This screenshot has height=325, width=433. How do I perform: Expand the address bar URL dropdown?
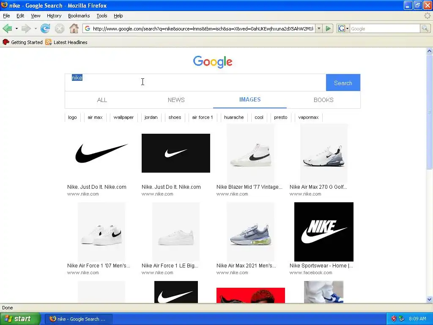(319, 28)
